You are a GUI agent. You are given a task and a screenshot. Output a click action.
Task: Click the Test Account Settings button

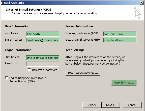click(83, 73)
